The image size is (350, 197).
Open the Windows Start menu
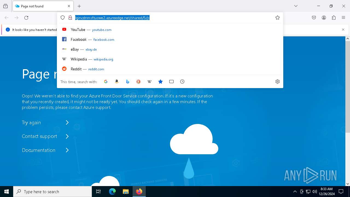7,192
